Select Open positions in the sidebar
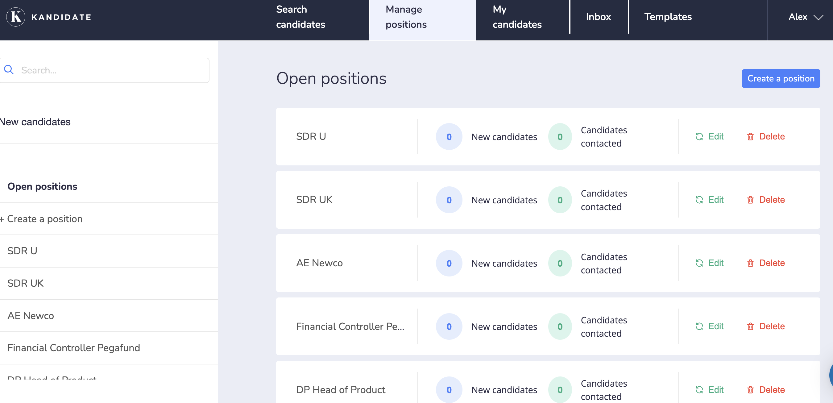The height and width of the screenshot is (403, 833). pos(42,186)
